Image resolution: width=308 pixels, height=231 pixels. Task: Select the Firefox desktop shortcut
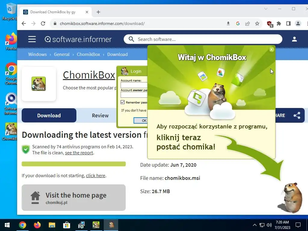pyautogui.click(x=11, y=42)
